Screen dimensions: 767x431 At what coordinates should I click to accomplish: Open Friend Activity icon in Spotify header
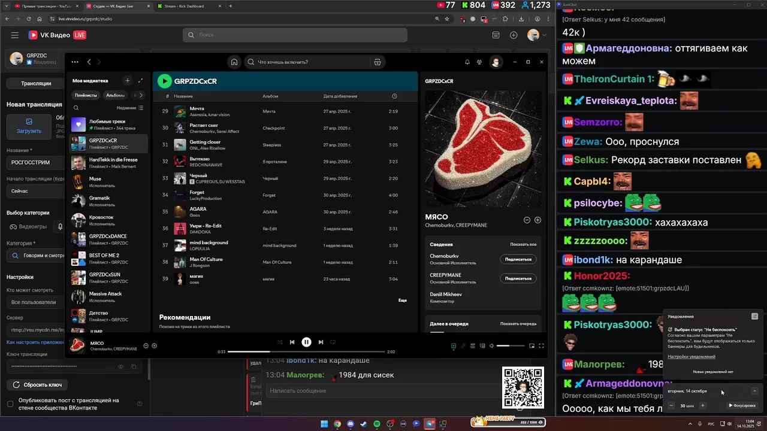pos(479,62)
